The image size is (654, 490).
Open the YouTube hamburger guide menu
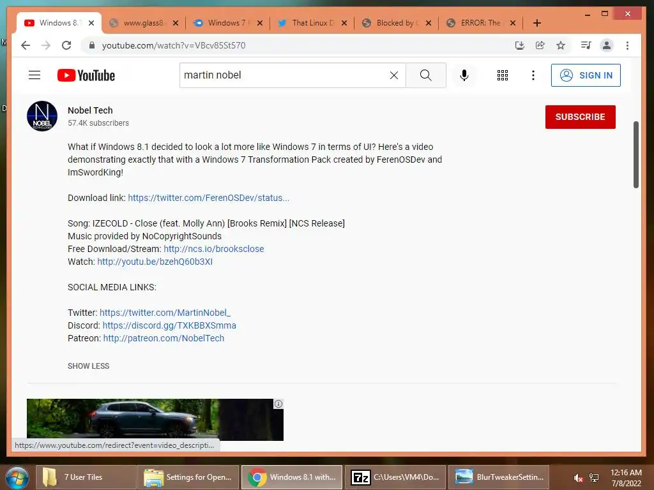point(34,75)
